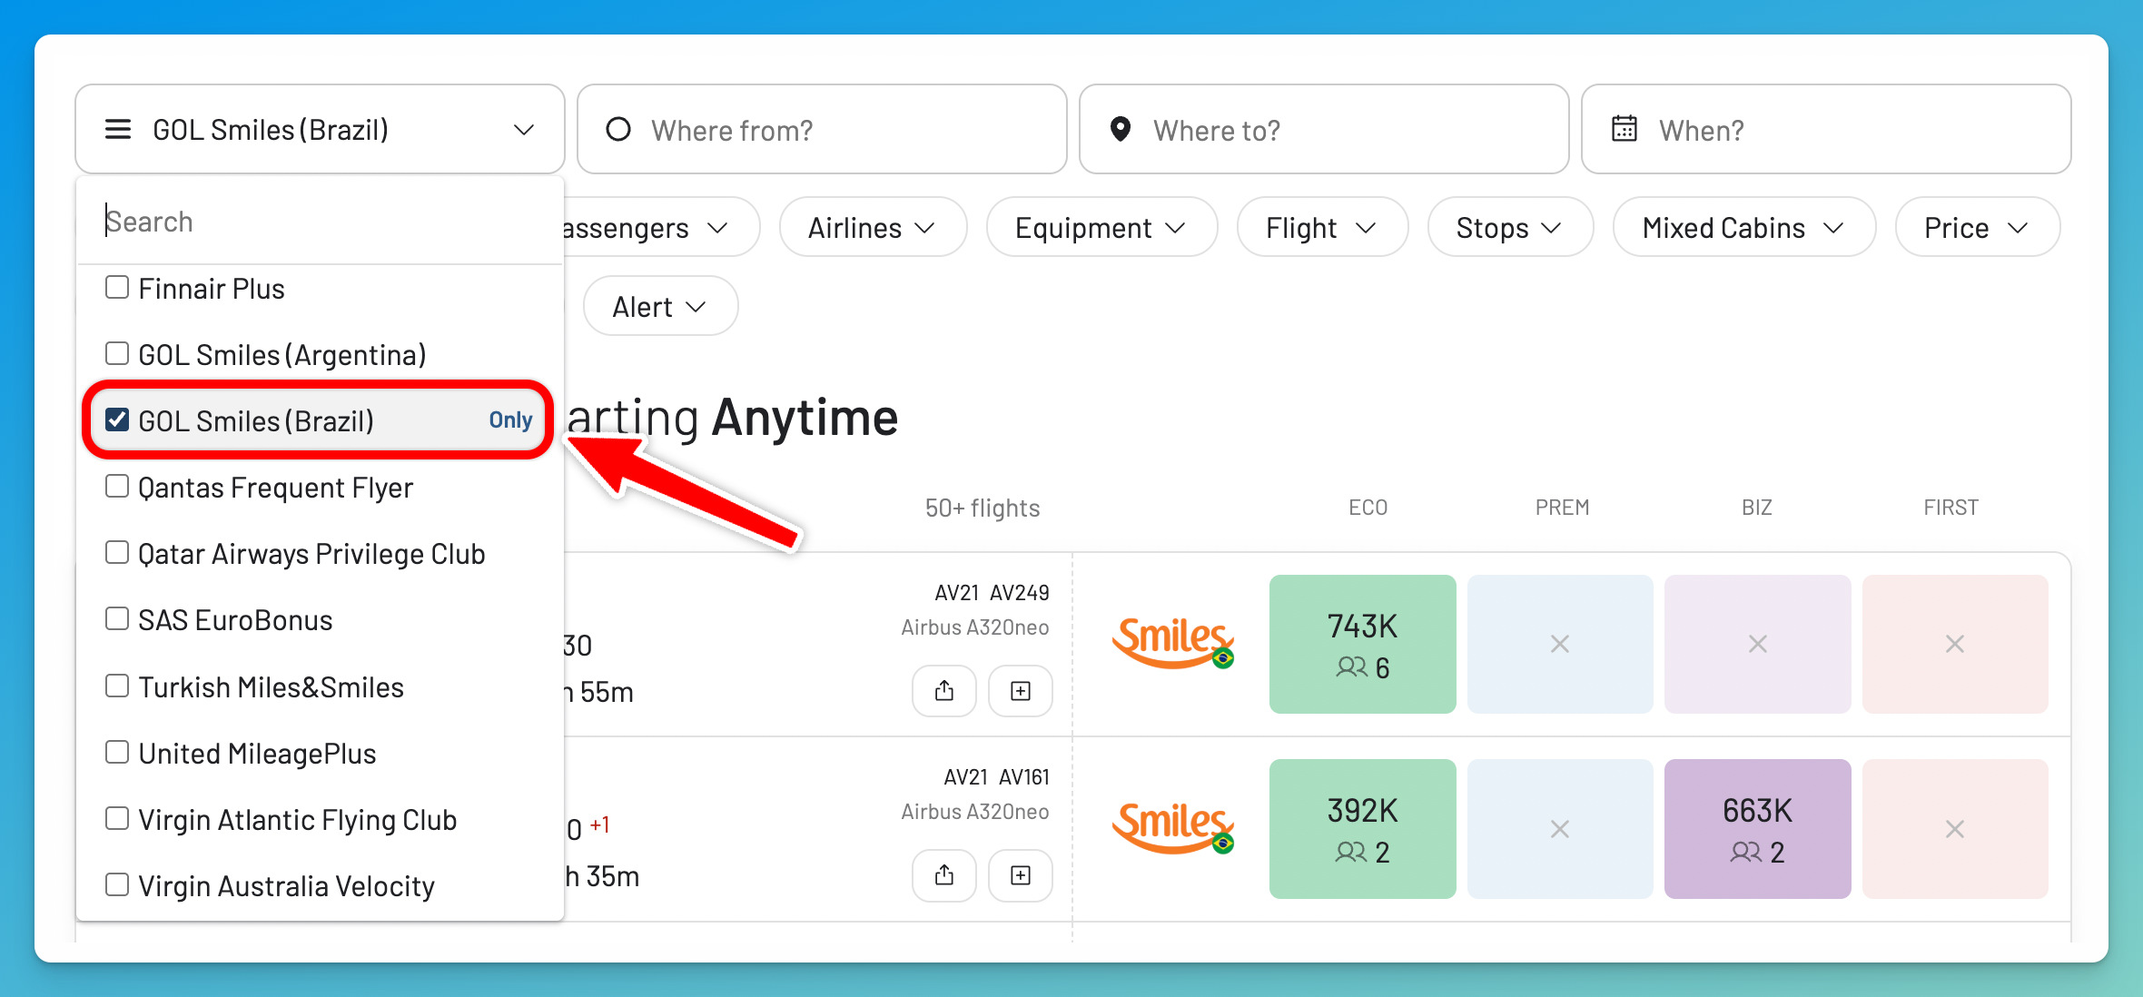This screenshot has width=2143, height=997.
Task: Click unavailable BIZ cell in AV249 row
Action: coord(1757,644)
